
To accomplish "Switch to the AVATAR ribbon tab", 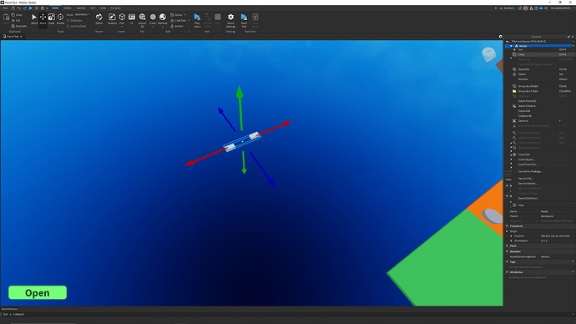I will tap(81, 8).
